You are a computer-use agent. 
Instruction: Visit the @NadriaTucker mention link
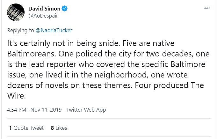(x=54, y=30)
